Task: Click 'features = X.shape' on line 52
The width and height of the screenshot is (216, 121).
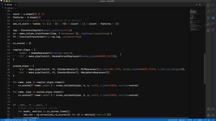Action: 25,17
